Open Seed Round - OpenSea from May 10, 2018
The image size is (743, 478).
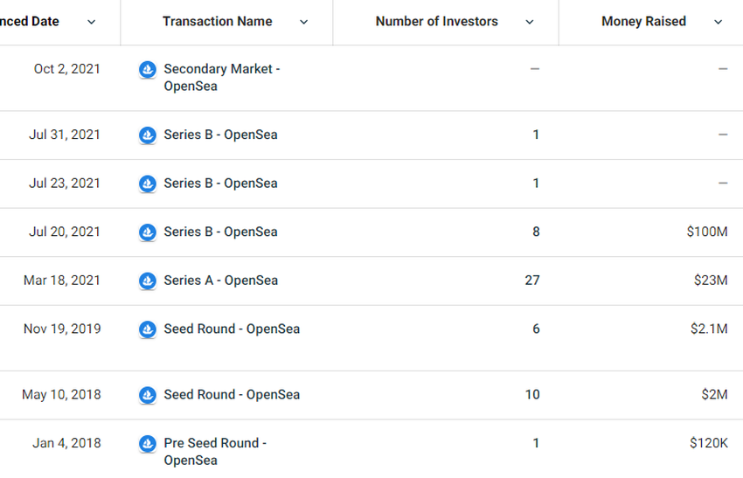click(232, 394)
